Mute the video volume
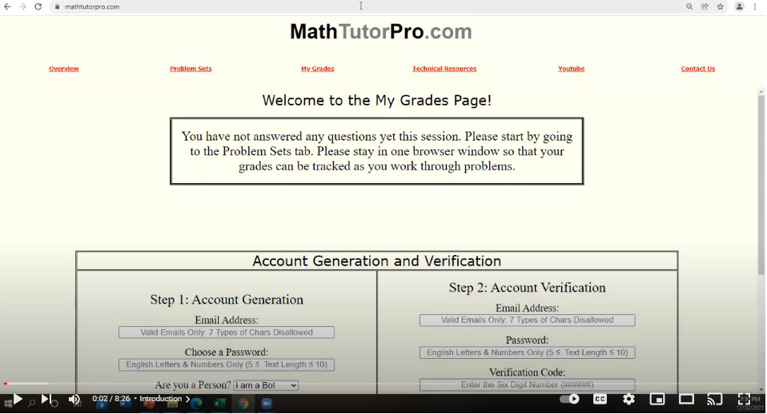 tap(74, 400)
